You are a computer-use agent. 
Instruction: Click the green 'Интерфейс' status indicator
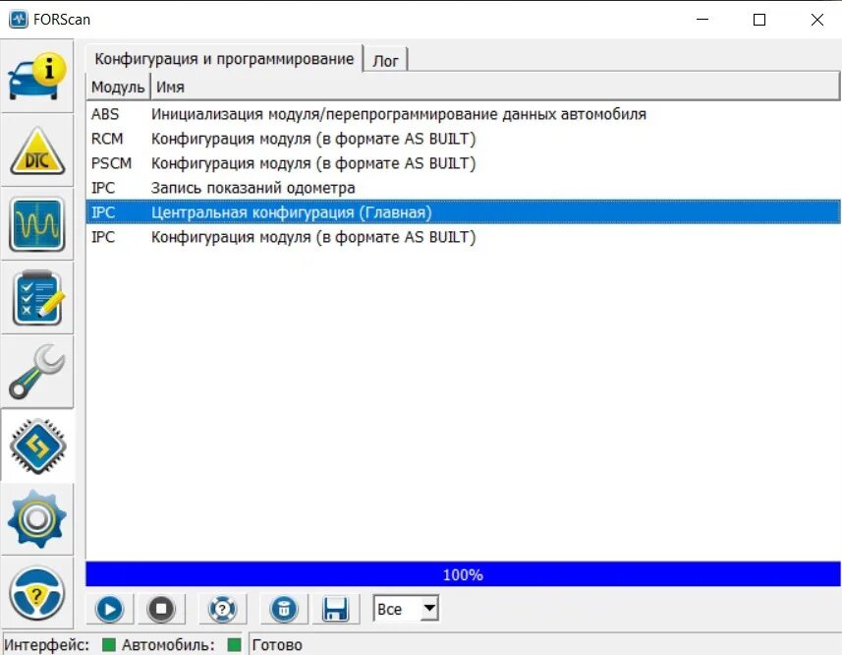(109, 644)
